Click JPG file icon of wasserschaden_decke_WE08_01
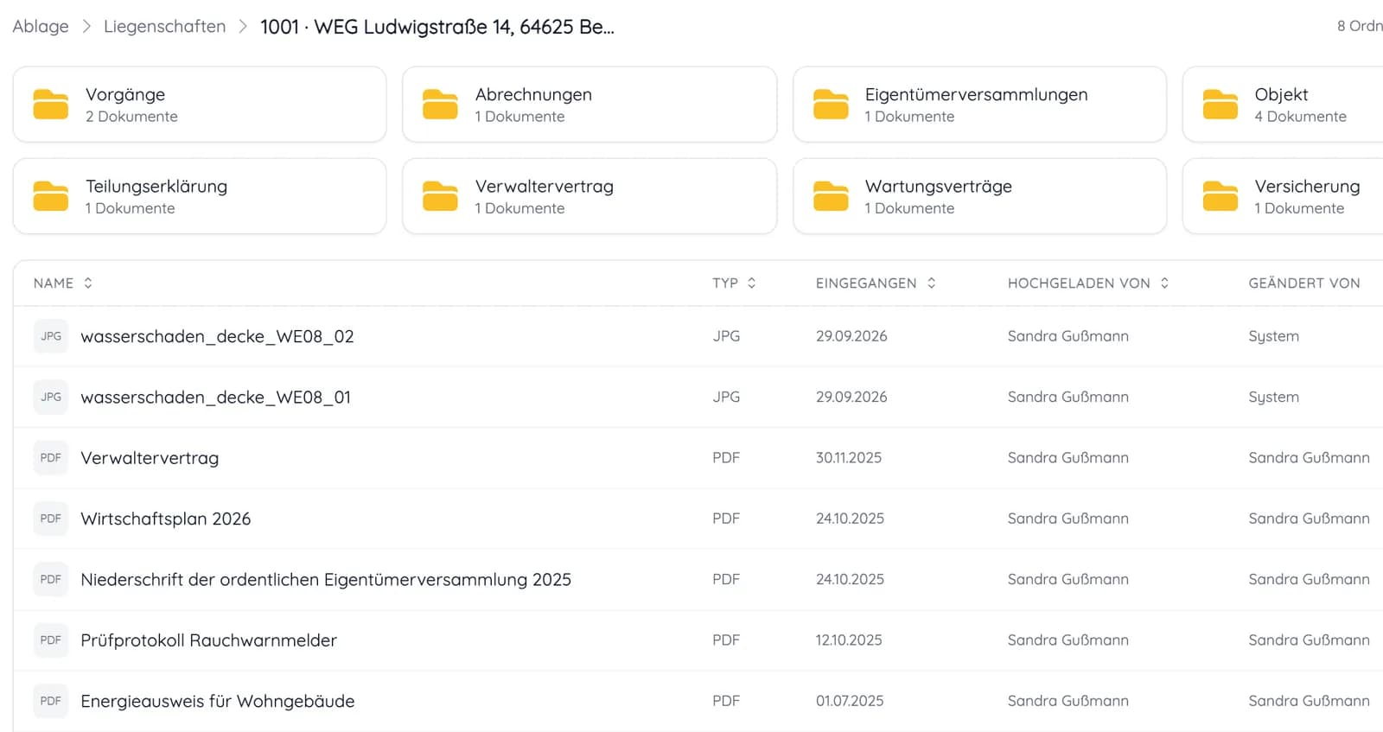The image size is (1383, 732). coord(51,397)
